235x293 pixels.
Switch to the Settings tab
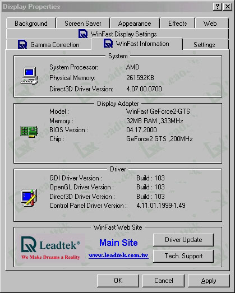tap(204, 45)
